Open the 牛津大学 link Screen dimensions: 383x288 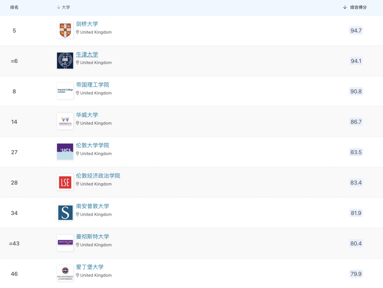(x=87, y=55)
